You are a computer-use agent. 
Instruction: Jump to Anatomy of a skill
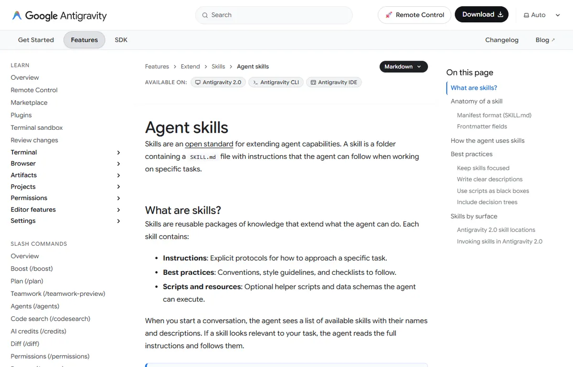point(477,101)
